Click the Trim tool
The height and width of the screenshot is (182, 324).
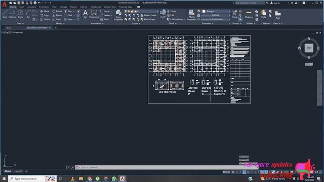click(x=68, y=11)
